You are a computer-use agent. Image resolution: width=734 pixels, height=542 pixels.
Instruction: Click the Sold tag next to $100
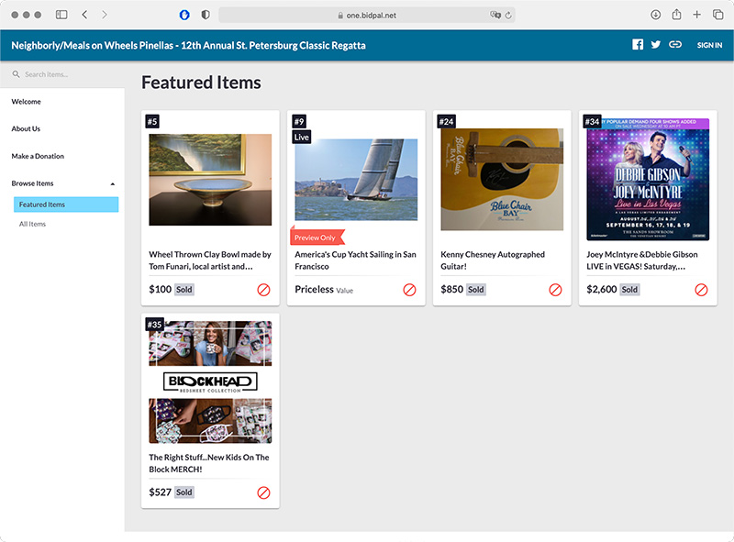click(184, 289)
